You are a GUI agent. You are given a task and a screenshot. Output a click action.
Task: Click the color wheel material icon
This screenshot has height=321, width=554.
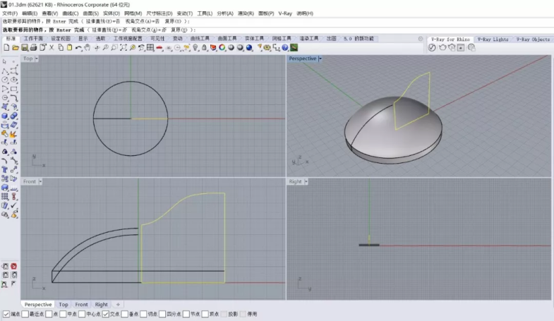tap(222, 47)
